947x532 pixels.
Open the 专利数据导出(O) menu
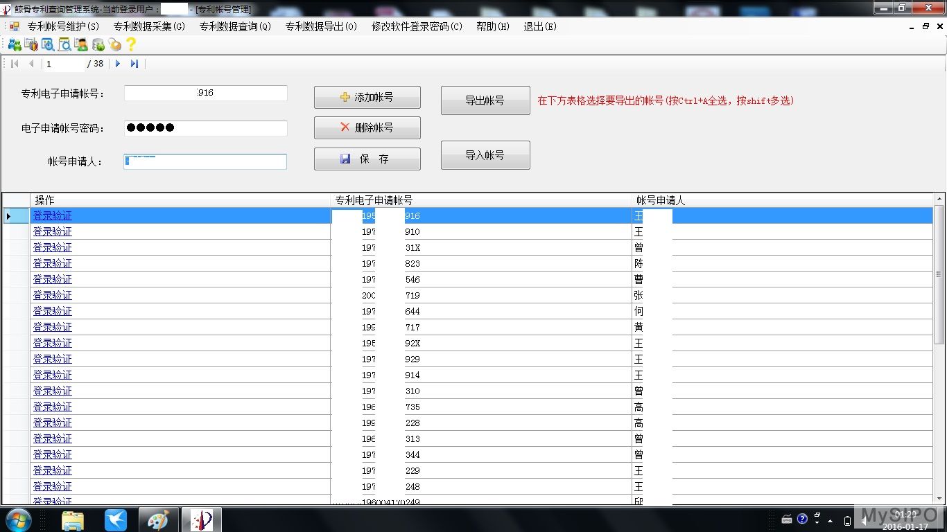(321, 26)
